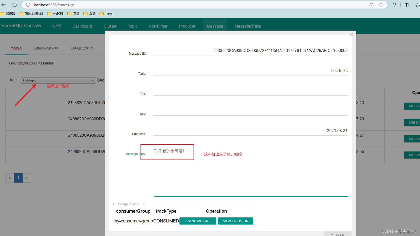Click the Topic field showing first-topic

tap(251, 71)
